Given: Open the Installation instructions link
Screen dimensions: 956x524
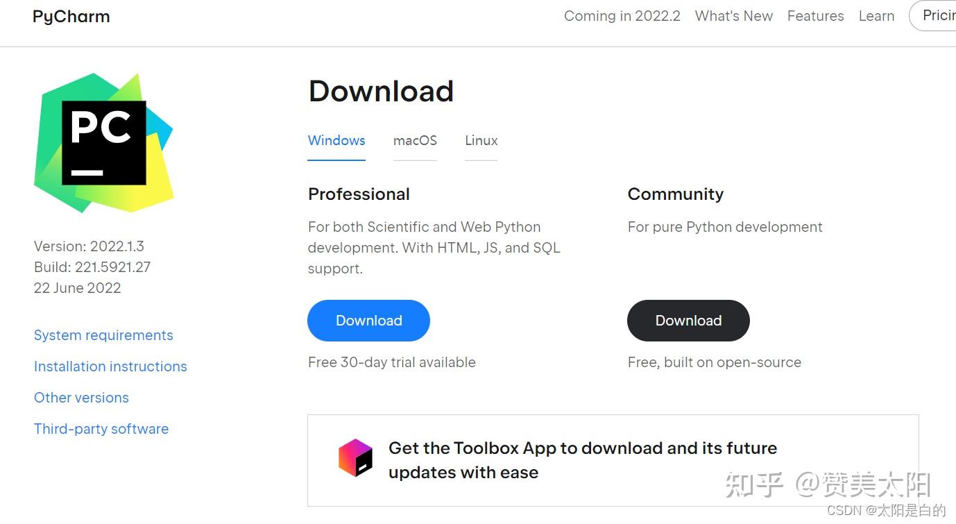Looking at the screenshot, I should pos(110,366).
